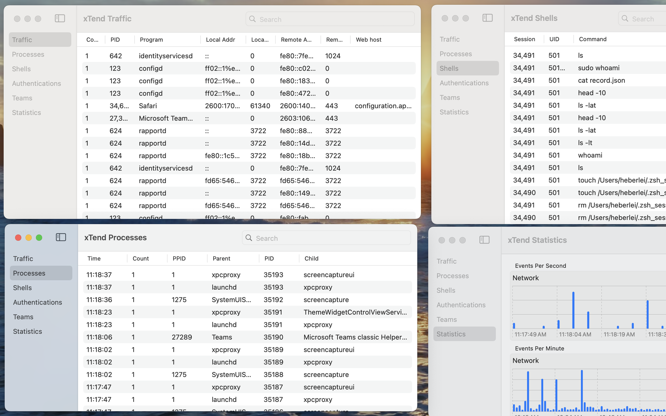The image size is (666, 416).
Task: Click search magnifier icon in xTend Traffic
Action: 252,19
